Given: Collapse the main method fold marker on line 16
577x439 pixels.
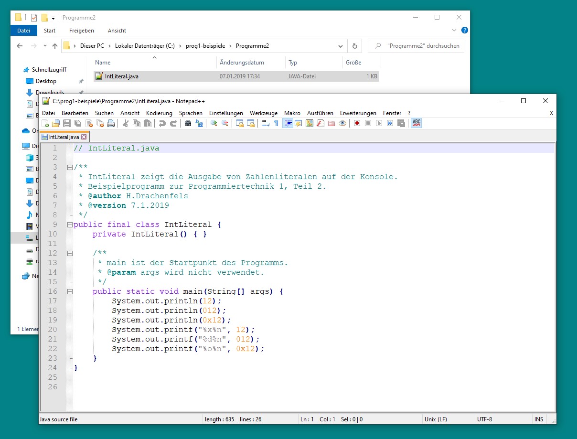Looking at the screenshot, I should tap(70, 291).
